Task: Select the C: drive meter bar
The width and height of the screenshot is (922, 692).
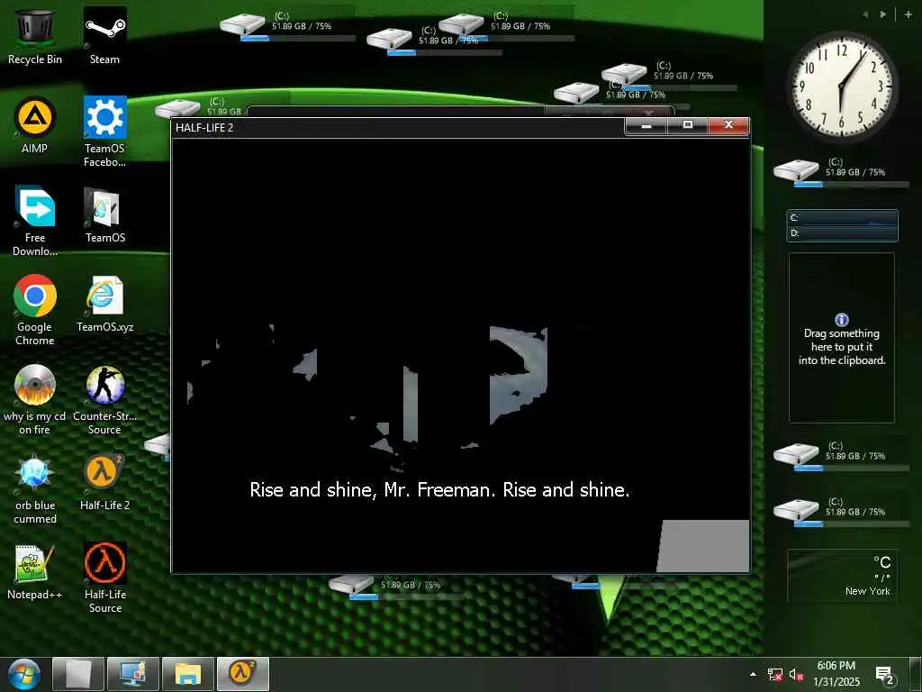Action: coord(842,218)
